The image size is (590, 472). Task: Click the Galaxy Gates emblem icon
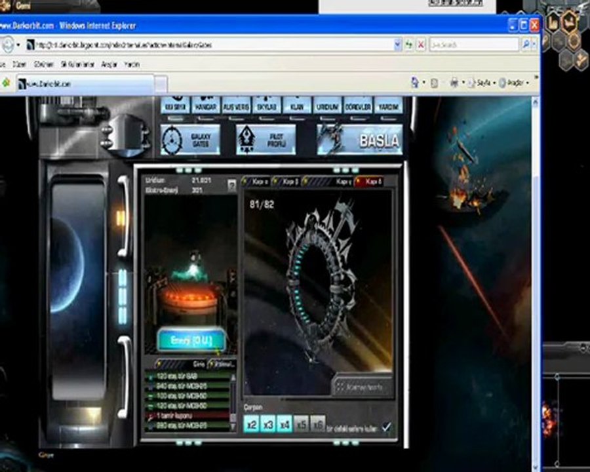pos(172,140)
